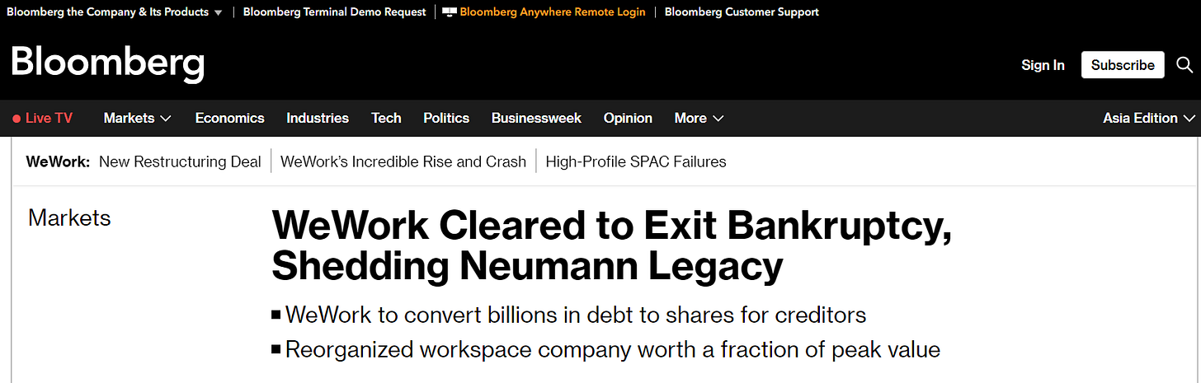
Task: Expand the More navigation menu
Action: tap(699, 118)
